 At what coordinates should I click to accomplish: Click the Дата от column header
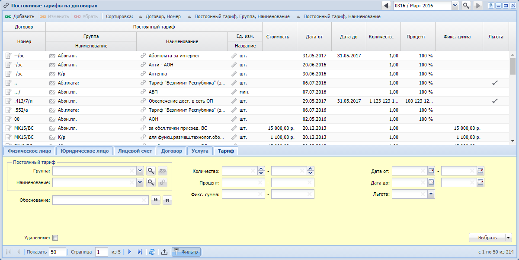(x=314, y=37)
